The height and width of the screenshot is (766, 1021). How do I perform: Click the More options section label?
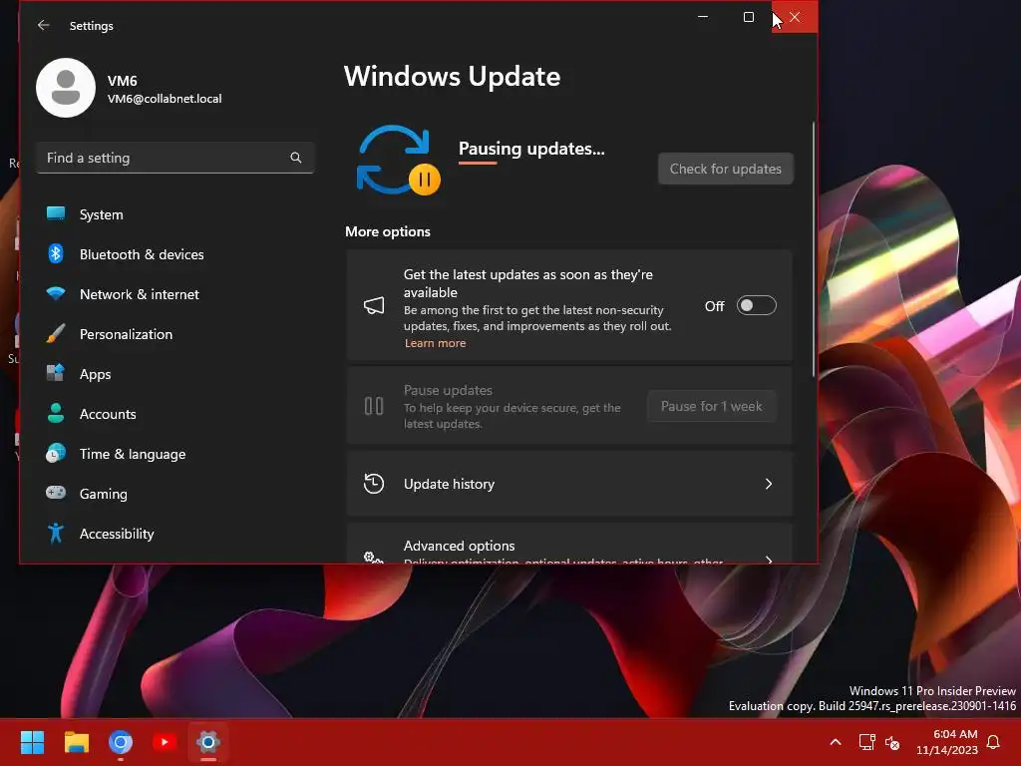[x=388, y=231]
